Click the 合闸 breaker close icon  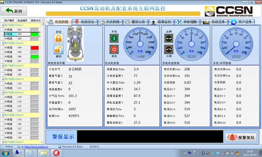[x=169, y=38]
